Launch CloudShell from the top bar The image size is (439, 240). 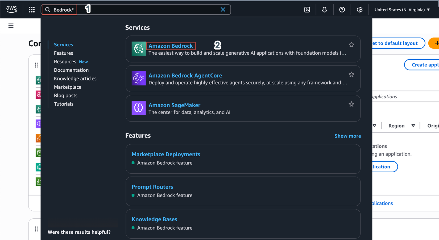(x=307, y=10)
